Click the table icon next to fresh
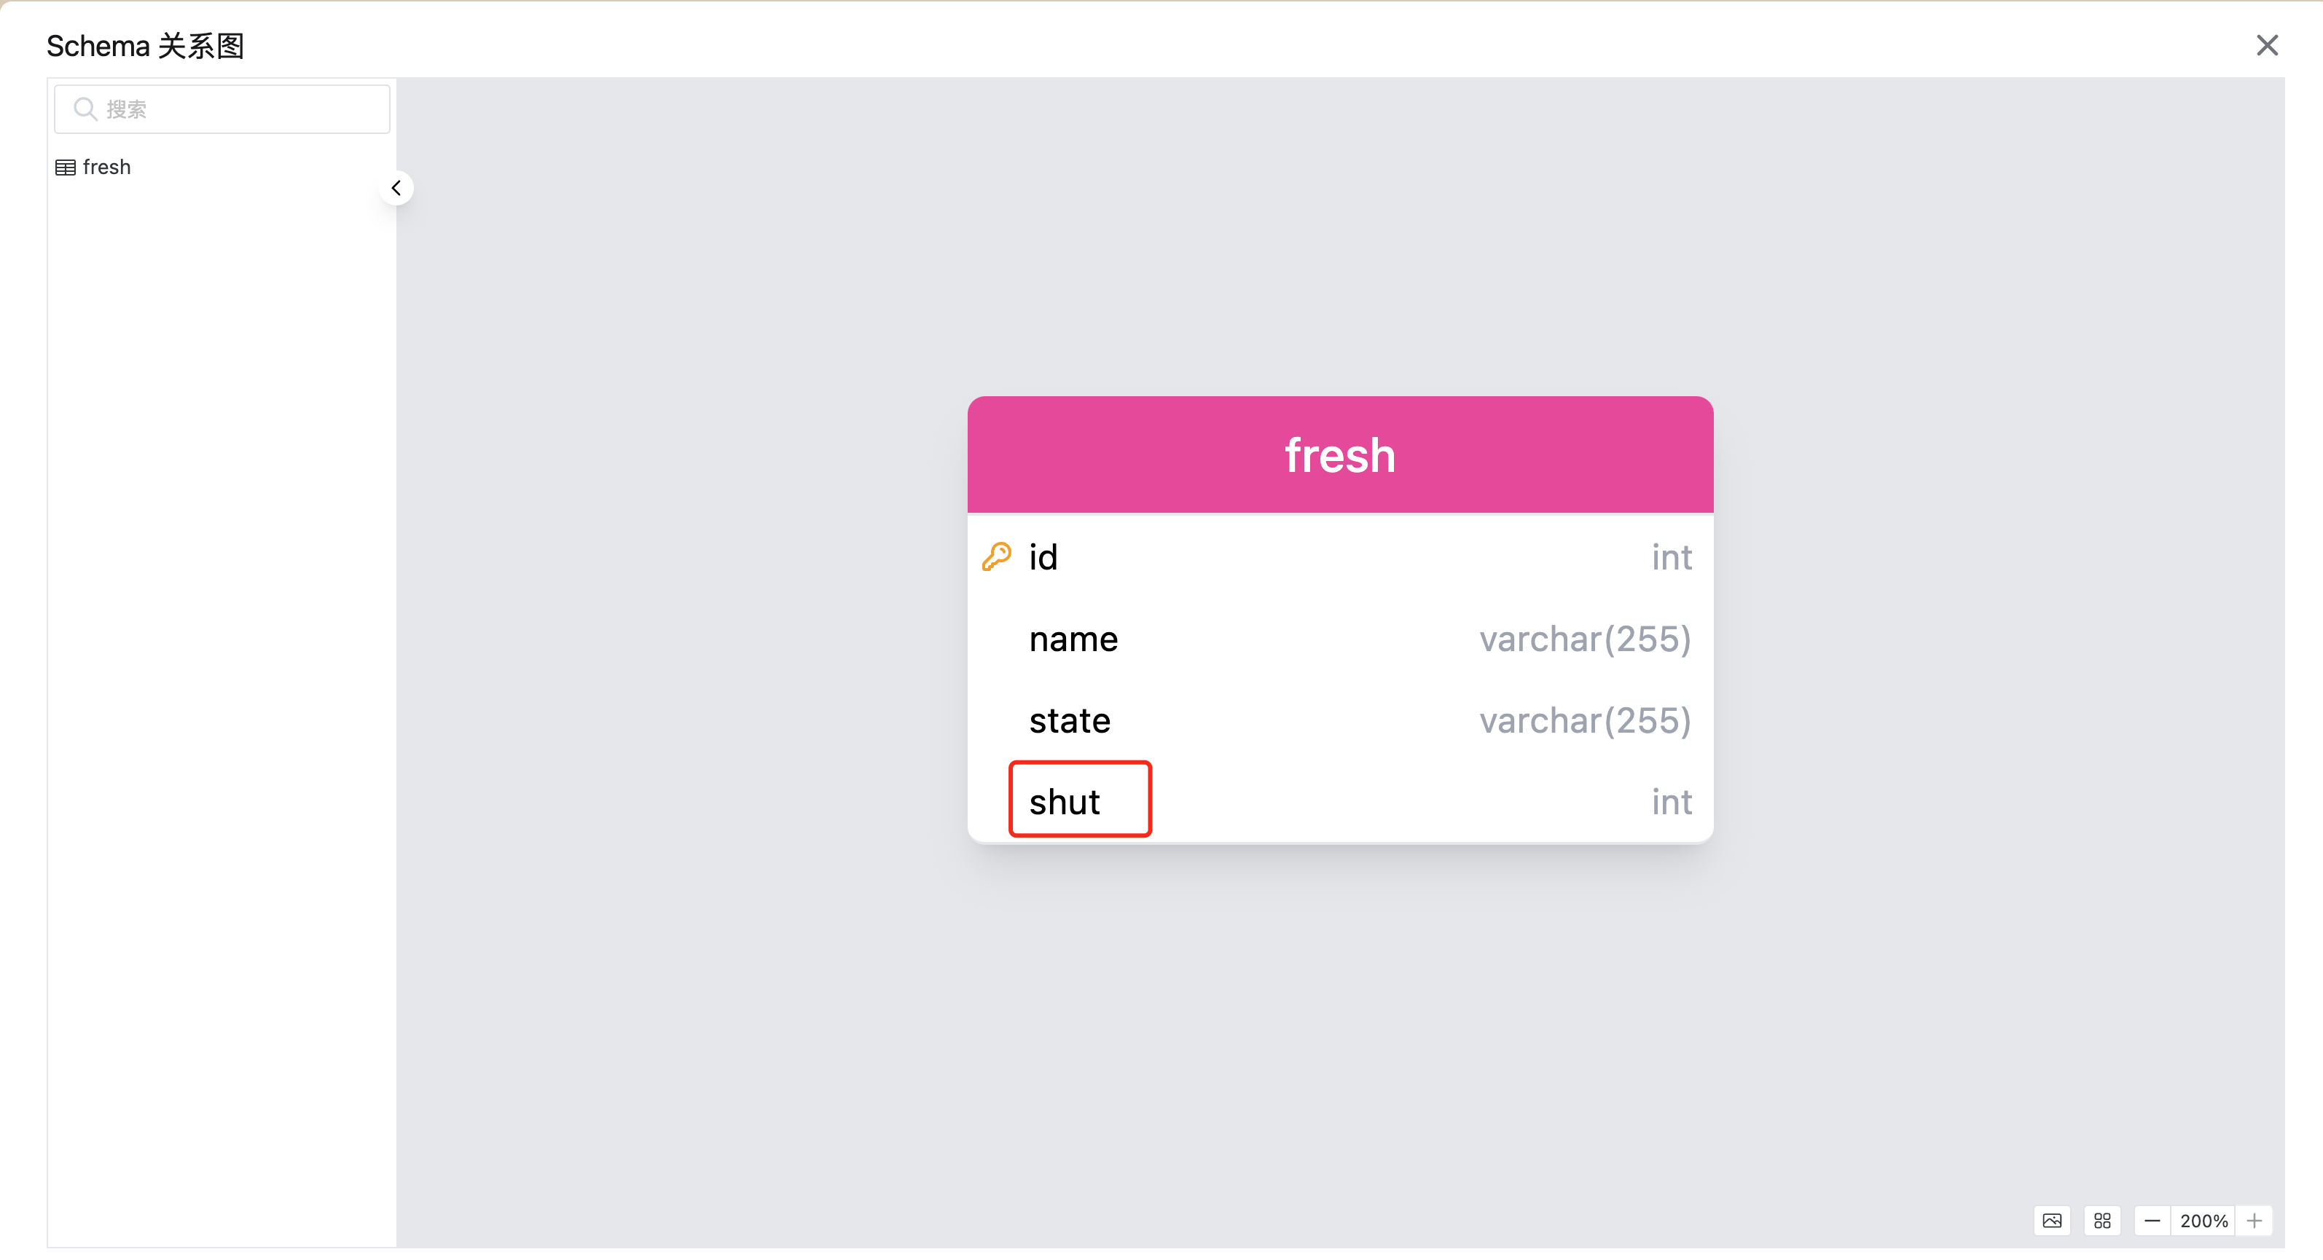 coord(65,168)
